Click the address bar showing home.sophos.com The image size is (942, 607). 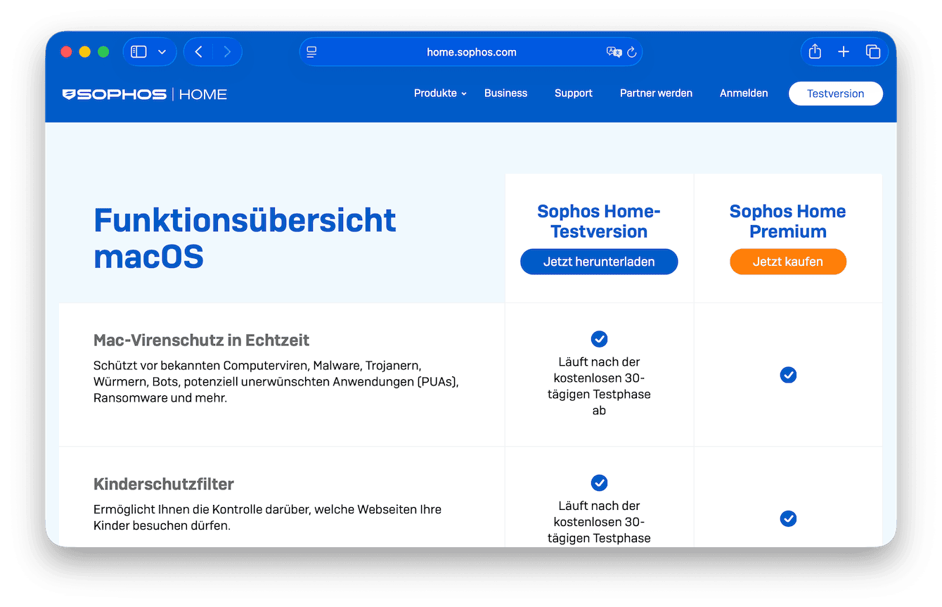(472, 51)
